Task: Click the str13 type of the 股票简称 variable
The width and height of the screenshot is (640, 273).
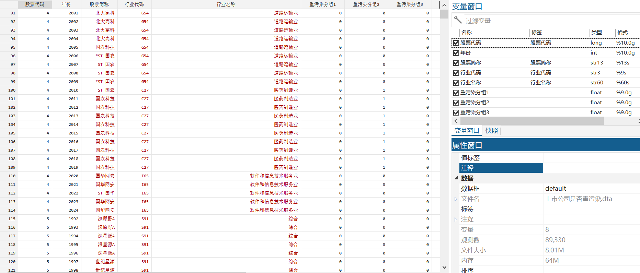Action: [597, 63]
